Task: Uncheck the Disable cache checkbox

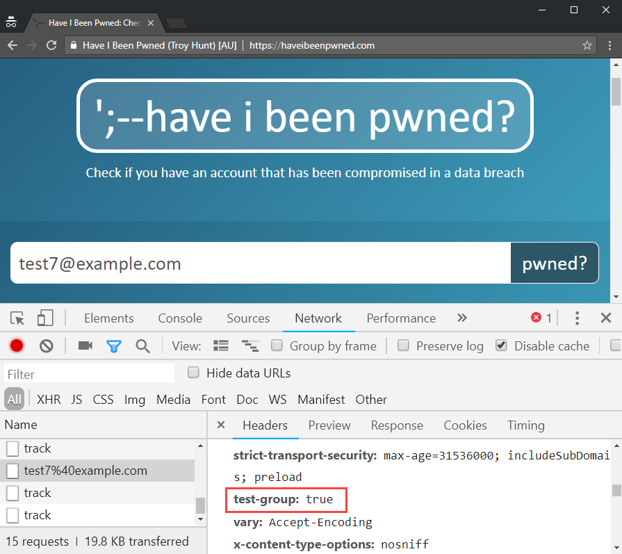Action: (501, 345)
